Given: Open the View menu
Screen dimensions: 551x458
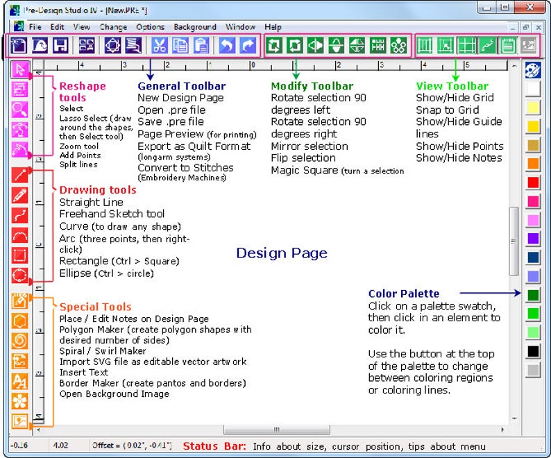Looking at the screenshot, I should 81,27.
